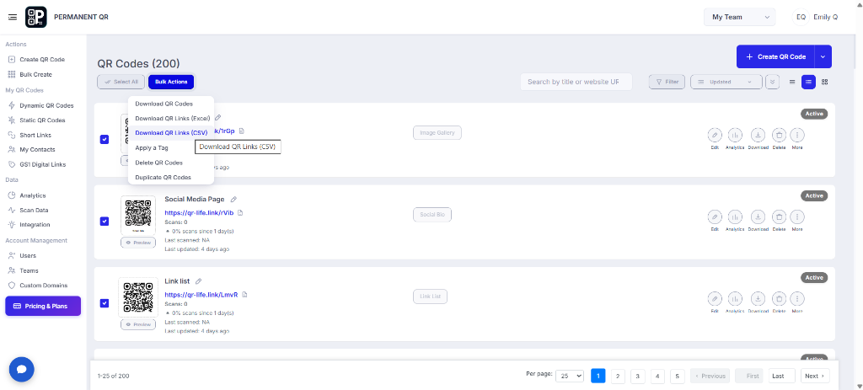Viewport: 863px width, 390px height.
Task: Delete the Link list QR code
Action: tap(779, 298)
